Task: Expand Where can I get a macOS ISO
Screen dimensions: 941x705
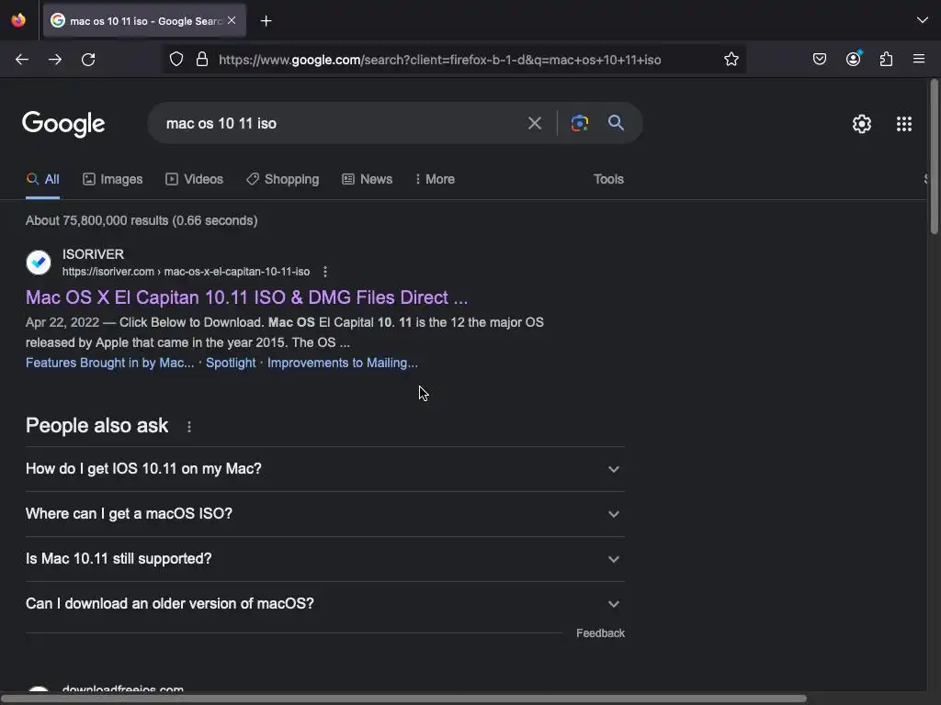Action: click(x=324, y=514)
